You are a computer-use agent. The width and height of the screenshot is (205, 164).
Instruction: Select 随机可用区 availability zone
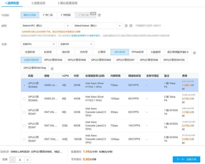pyautogui.click(x=30, y=15)
